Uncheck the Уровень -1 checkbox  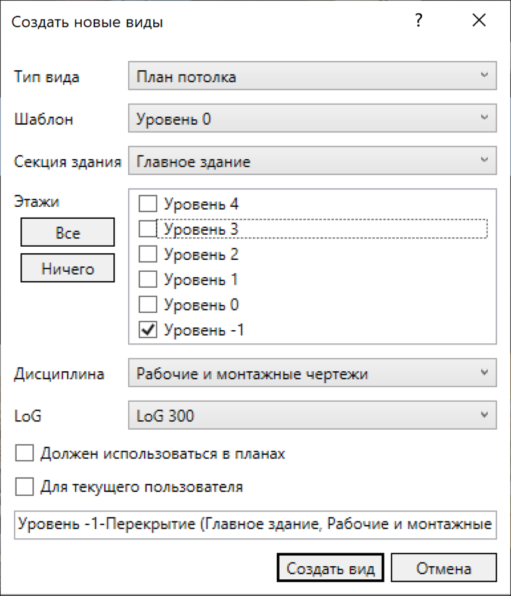[x=147, y=330]
